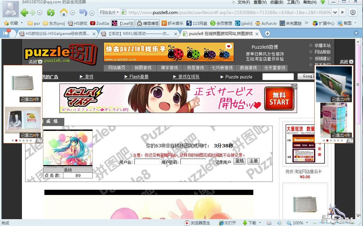Open the 哔哩哔哩 bookmark
This screenshot has height=226, width=363.
(148, 23)
